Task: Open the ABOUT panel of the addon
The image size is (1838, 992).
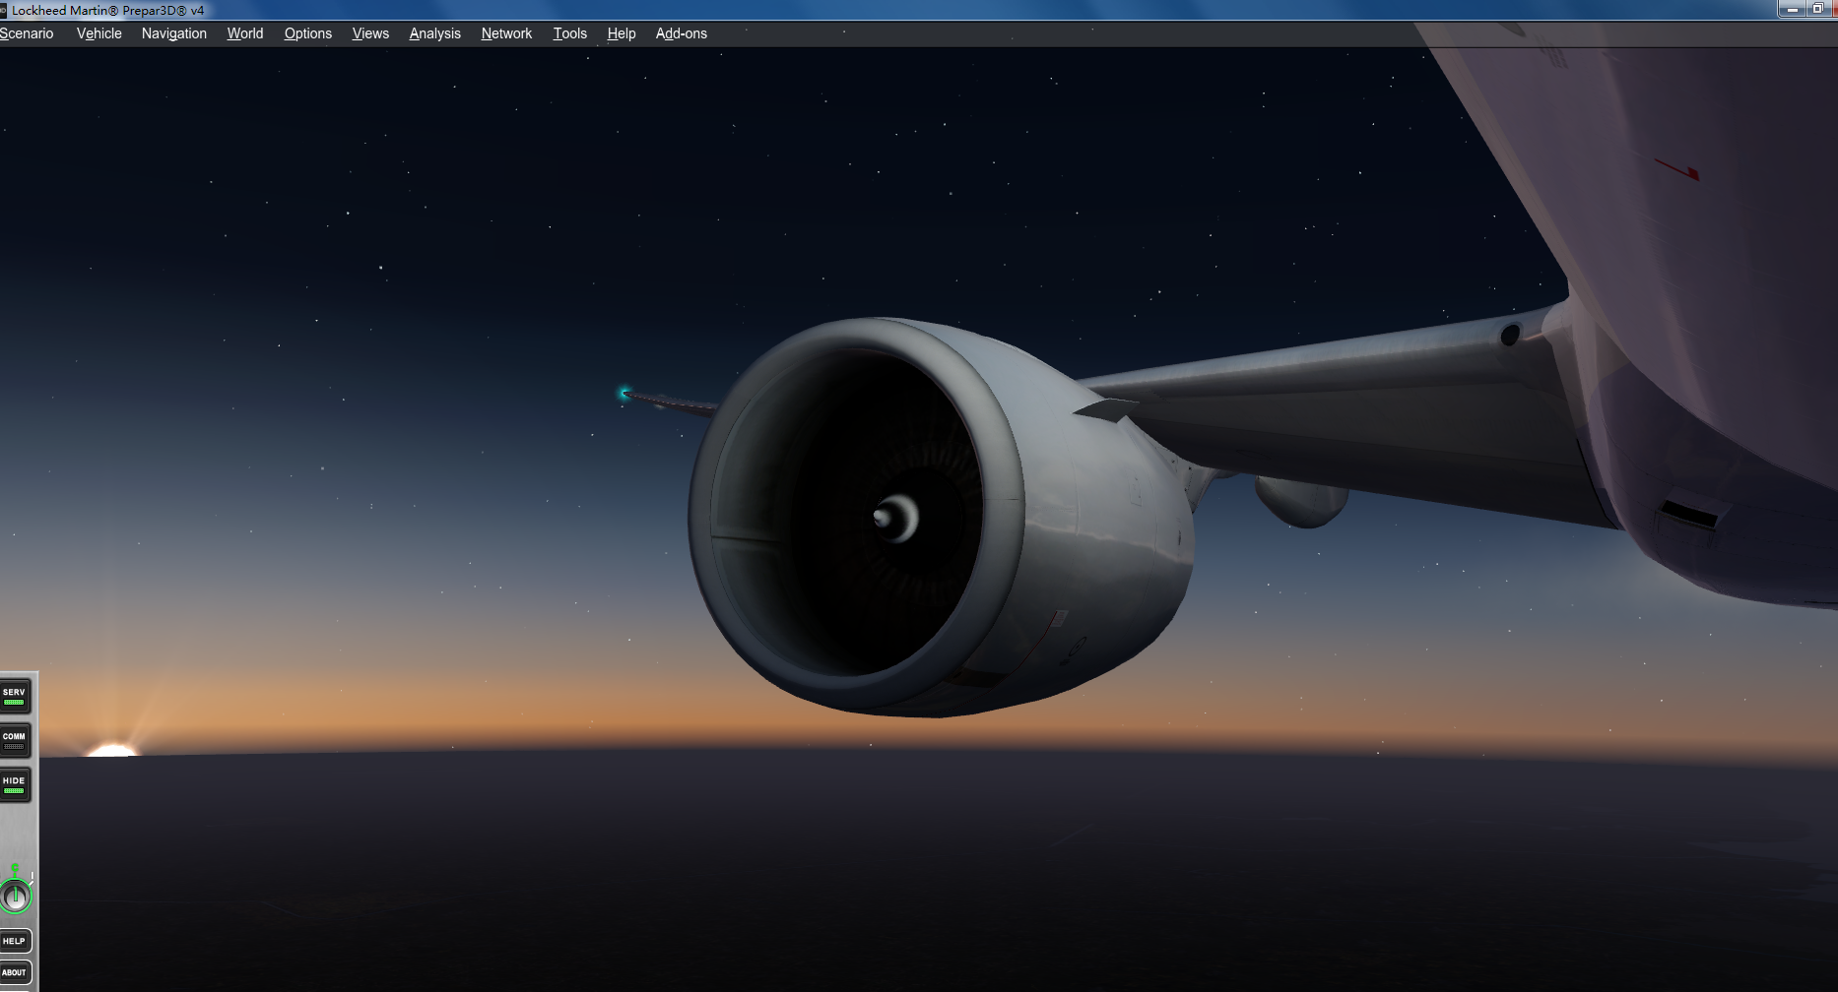Action: pyautogui.click(x=16, y=972)
